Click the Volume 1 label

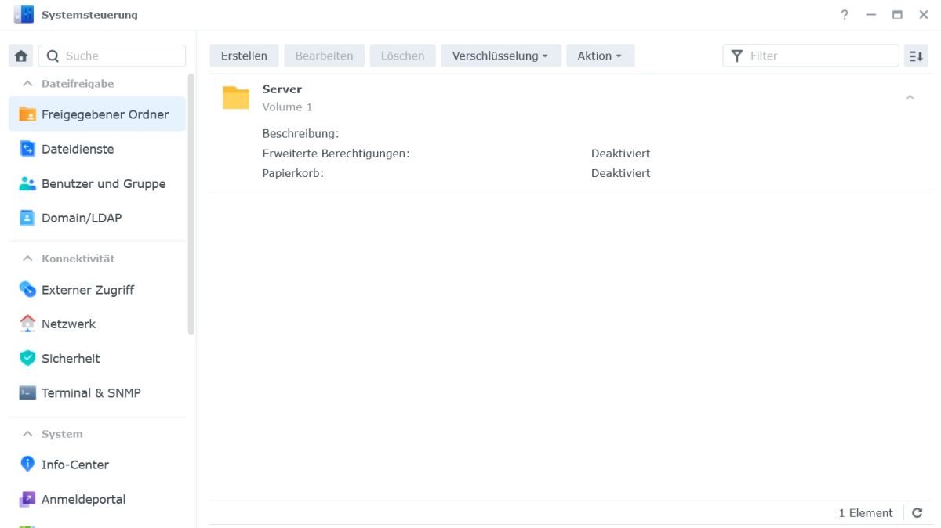click(287, 107)
